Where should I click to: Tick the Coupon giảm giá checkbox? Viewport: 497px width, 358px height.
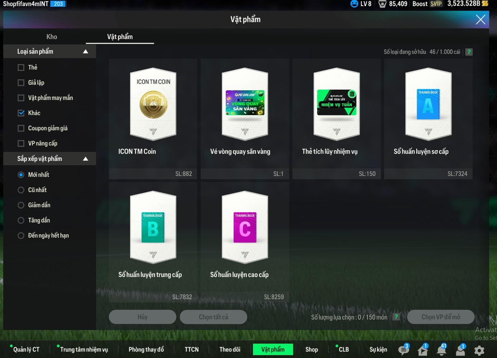click(x=21, y=128)
